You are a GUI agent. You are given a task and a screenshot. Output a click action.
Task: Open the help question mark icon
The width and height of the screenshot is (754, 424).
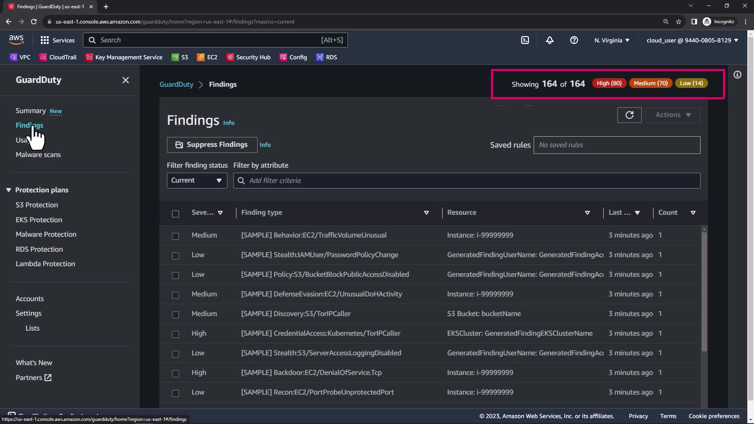point(574,40)
